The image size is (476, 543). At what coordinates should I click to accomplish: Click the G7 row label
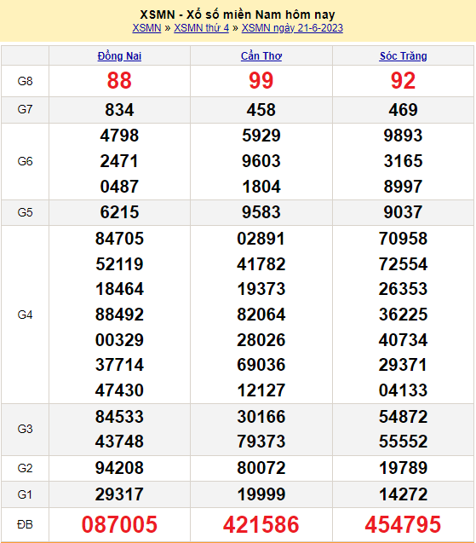[x=25, y=109]
